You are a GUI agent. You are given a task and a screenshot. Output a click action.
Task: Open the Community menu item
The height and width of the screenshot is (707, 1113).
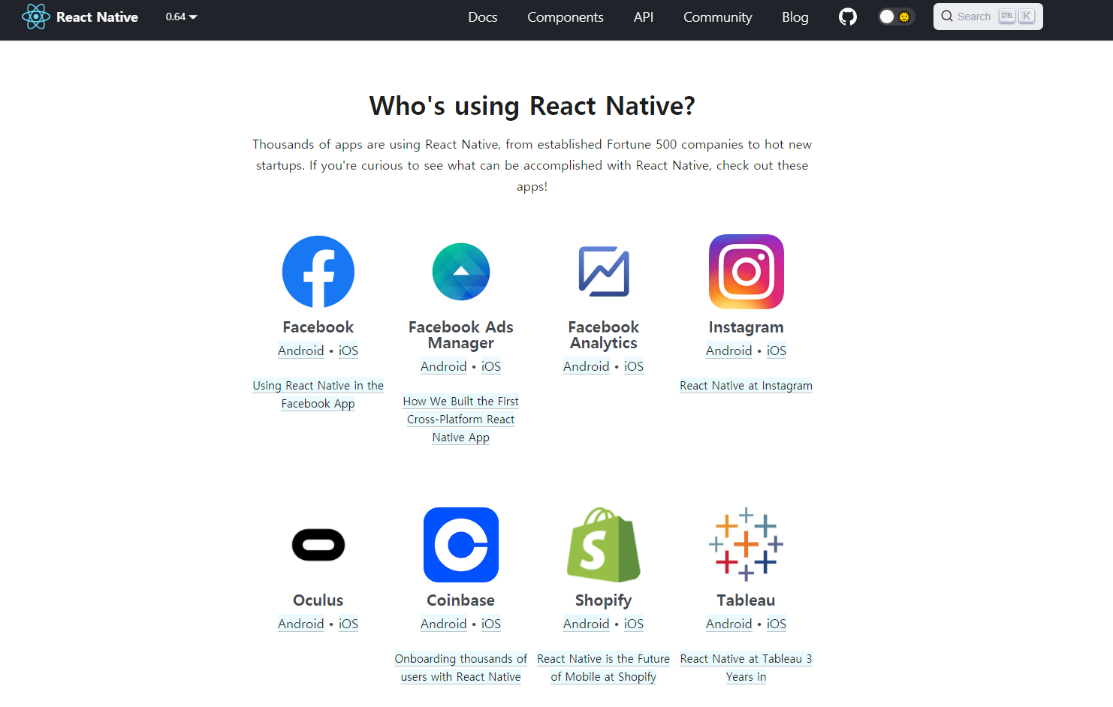tap(717, 17)
